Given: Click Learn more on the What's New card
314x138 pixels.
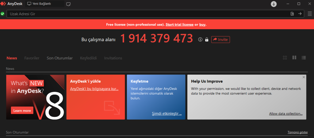Looking at the screenshot, I should [22, 111].
